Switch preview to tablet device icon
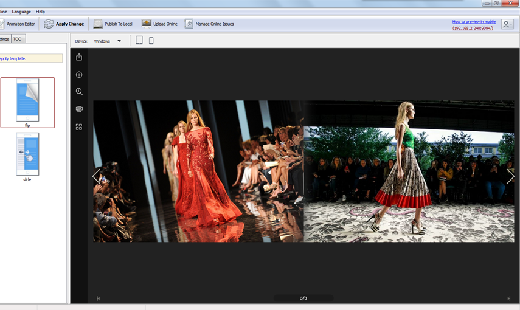520x310 pixels. click(139, 41)
